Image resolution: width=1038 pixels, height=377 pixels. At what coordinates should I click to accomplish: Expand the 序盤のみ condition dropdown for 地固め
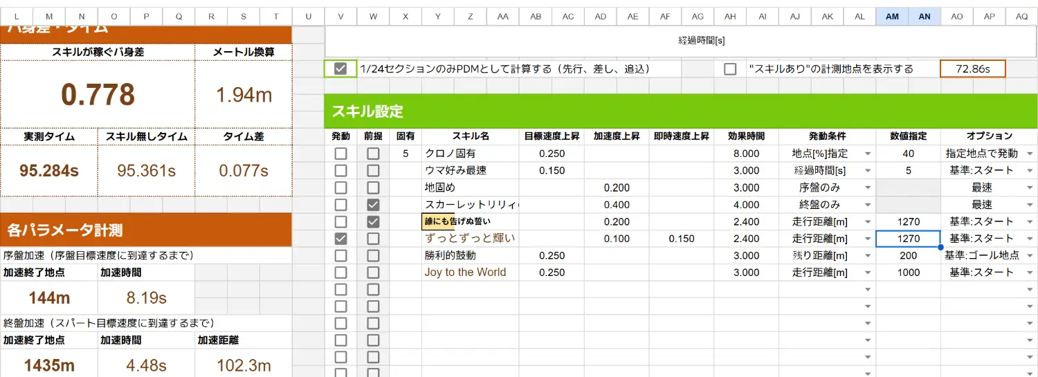pyautogui.click(x=868, y=187)
